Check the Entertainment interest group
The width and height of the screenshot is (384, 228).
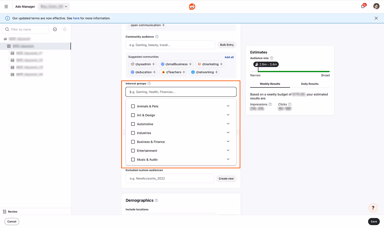point(133,150)
